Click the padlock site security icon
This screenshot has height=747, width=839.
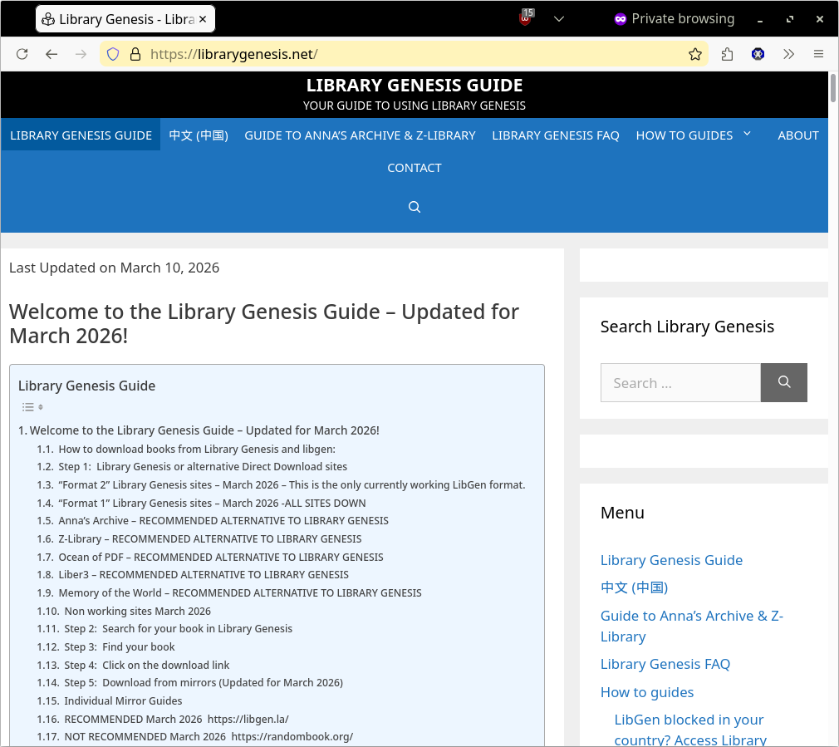pyautogui.click(x=135, y=54)
